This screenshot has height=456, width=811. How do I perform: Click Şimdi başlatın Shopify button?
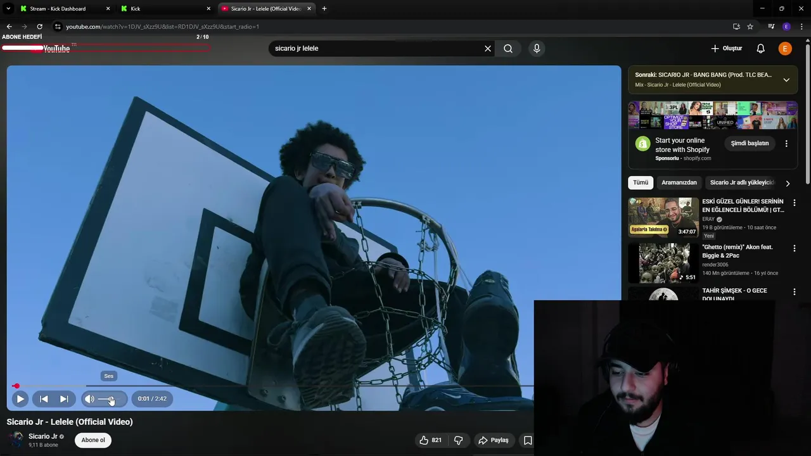(x=750, y=143)
